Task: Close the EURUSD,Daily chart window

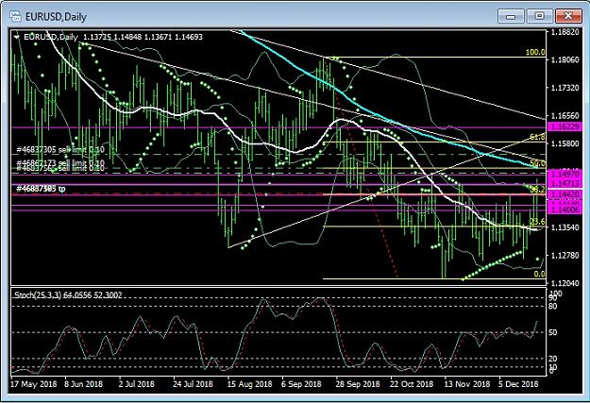Action: (568, 16)
